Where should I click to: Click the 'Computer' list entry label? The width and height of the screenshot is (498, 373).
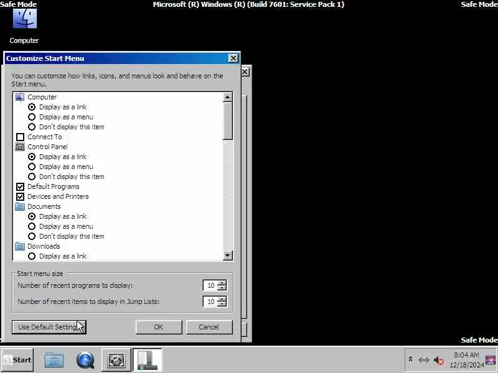click(42, 97)
